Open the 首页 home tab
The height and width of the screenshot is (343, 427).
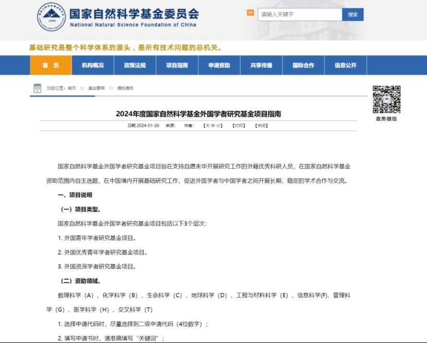point(50,65)
